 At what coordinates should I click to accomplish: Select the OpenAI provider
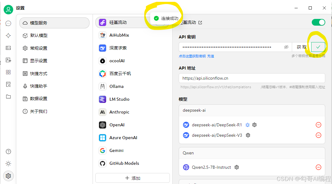pyautogui.click(x=132, y=125)
